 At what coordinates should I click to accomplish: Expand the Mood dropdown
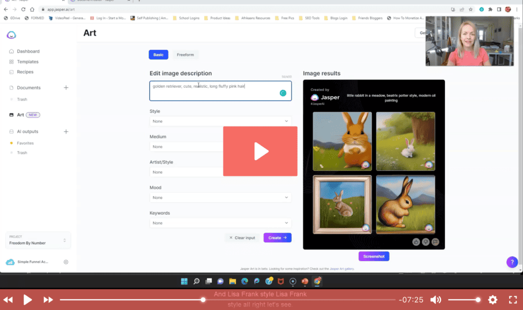point(221,197)
